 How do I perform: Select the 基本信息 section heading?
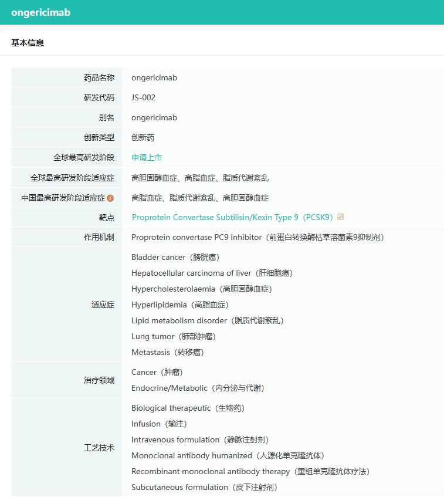(x=28, y=43)
